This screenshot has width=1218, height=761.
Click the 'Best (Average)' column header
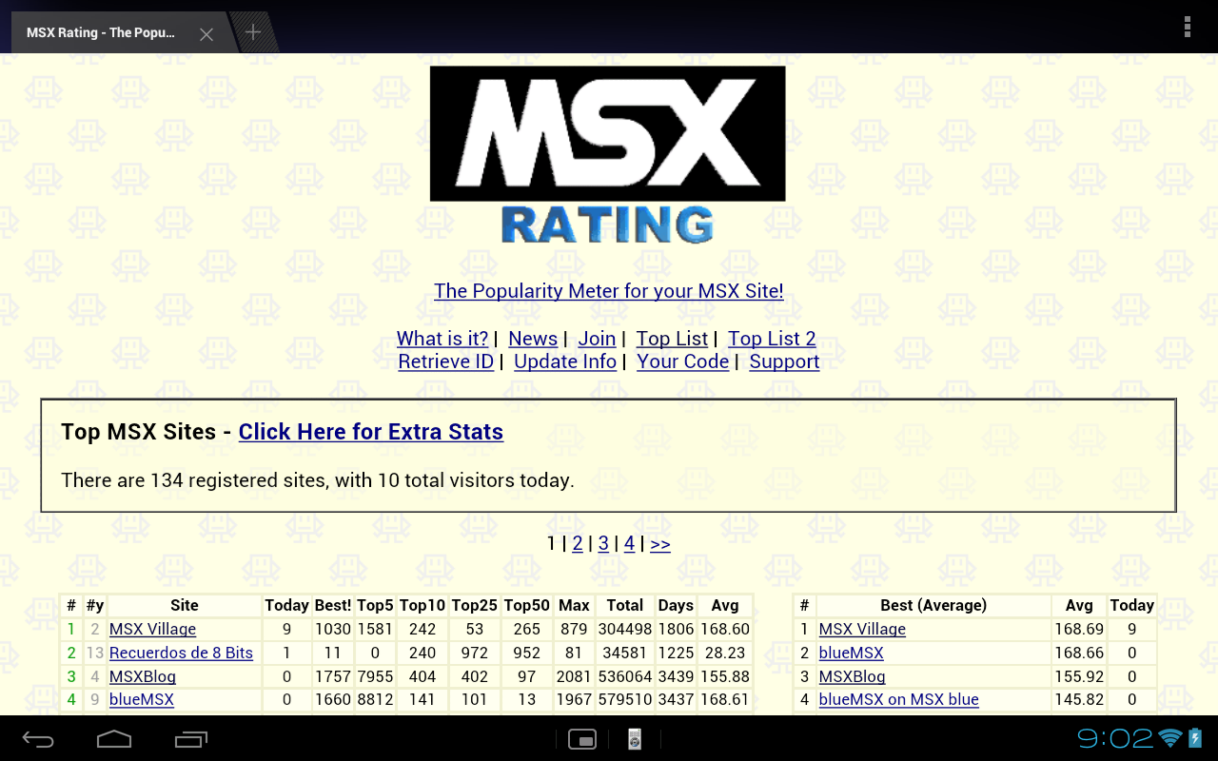pyautogui.click(x=933, y=605)
